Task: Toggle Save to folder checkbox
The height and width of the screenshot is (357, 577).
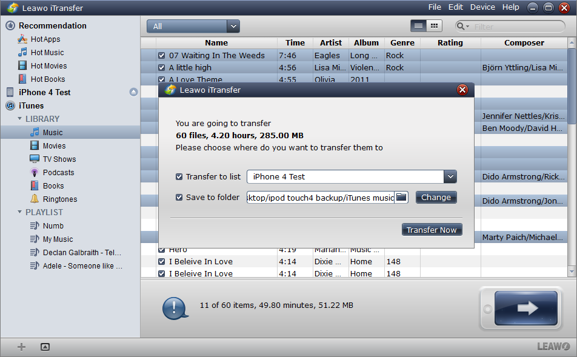Action: (179, 197)
